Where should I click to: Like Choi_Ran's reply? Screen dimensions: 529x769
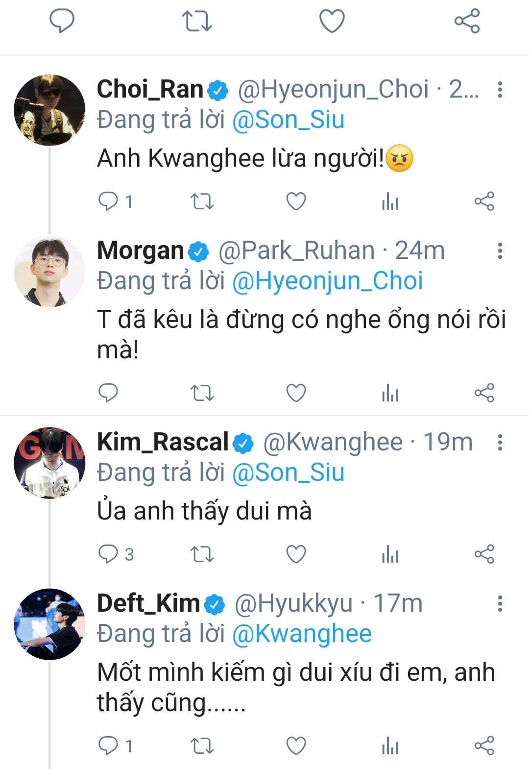coord(296,201)
